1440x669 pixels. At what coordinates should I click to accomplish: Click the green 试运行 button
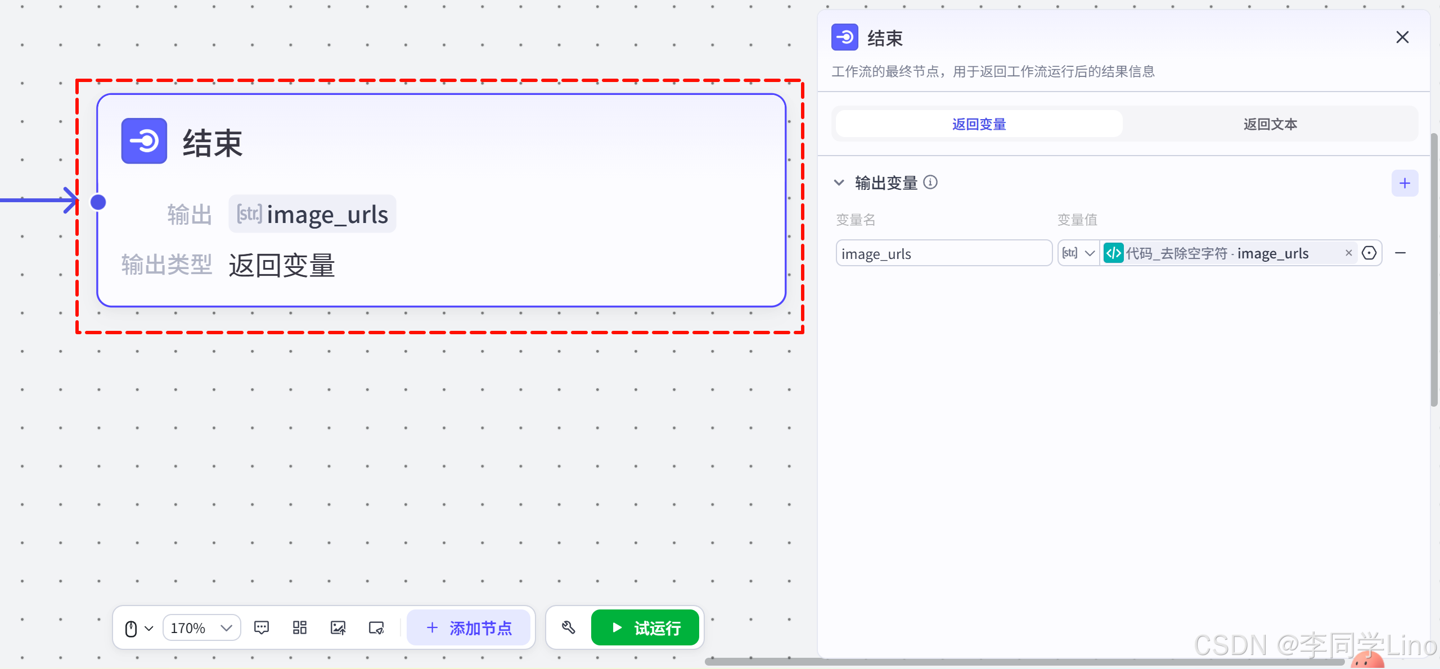(645, 628)
